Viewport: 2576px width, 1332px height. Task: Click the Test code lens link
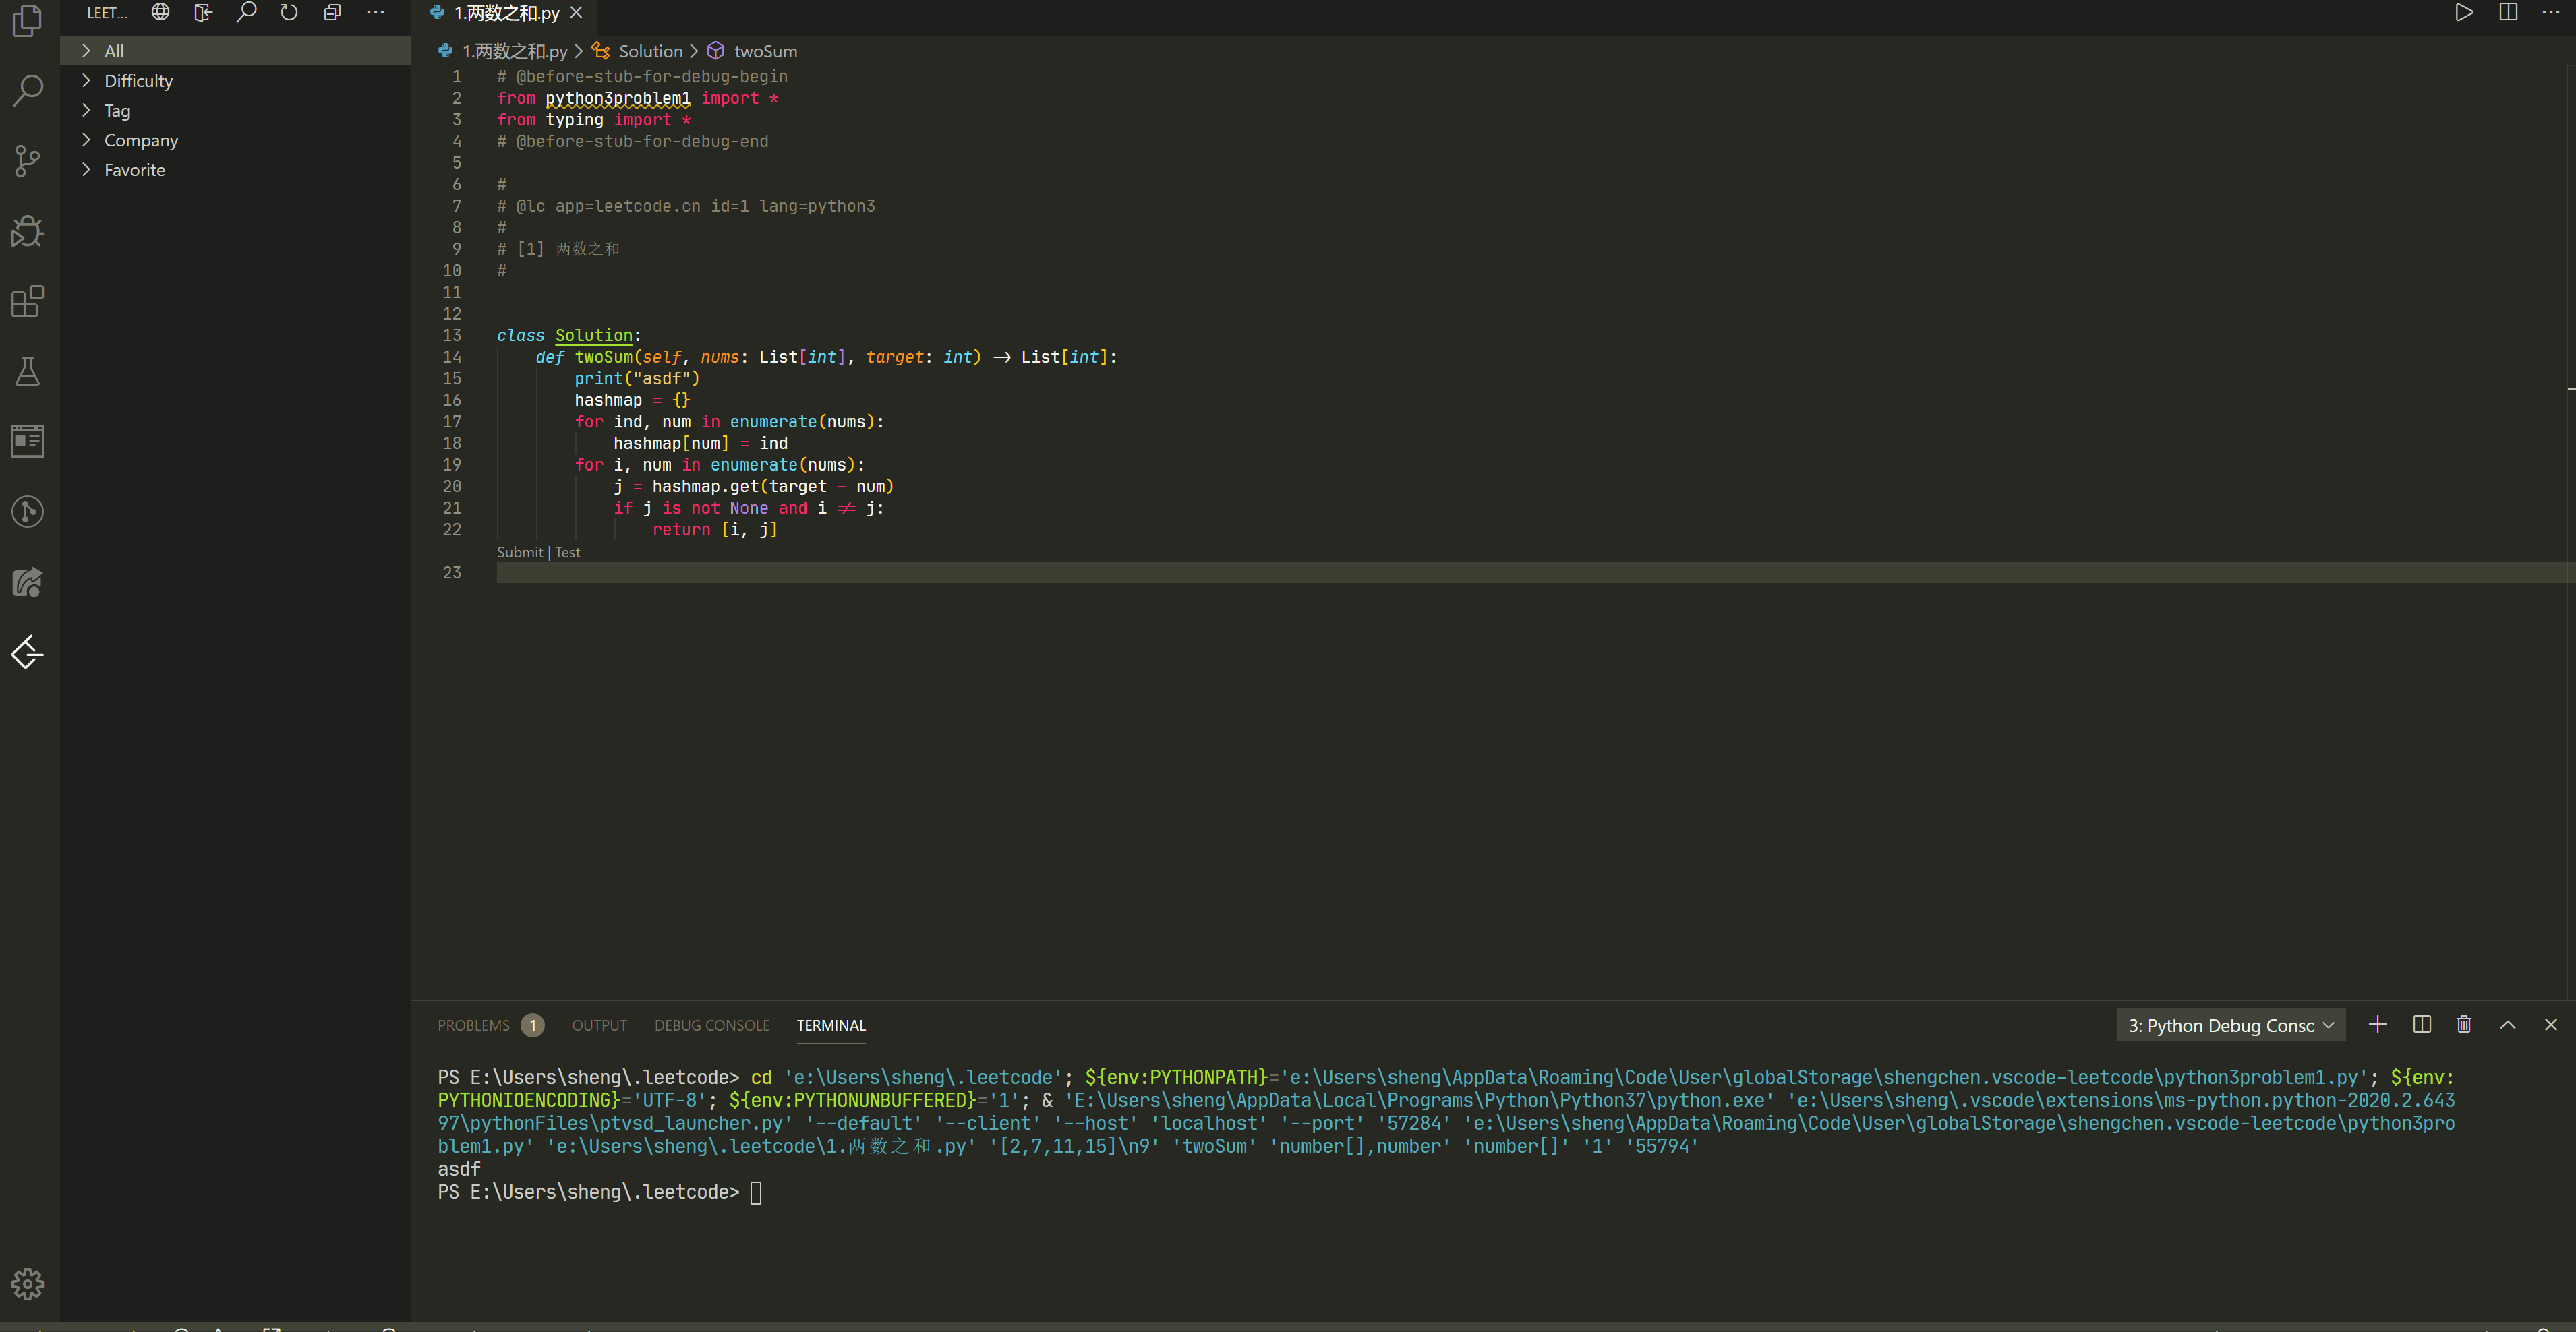[567, 551]
